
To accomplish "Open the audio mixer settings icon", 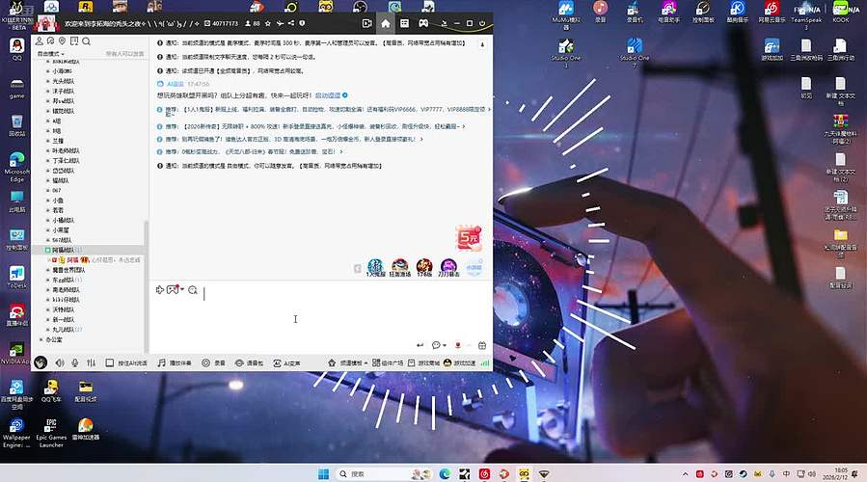I will point(91,362).
